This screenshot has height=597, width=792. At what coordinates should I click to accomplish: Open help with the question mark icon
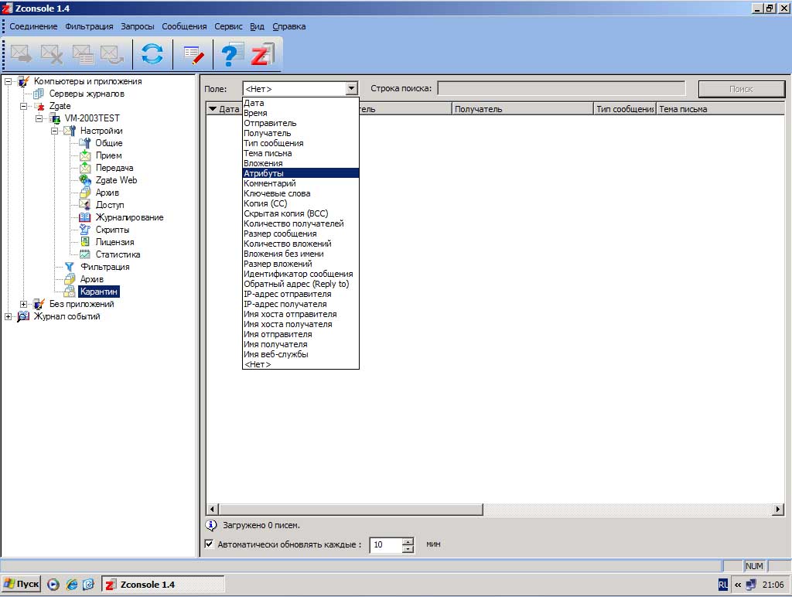(232, 55)
